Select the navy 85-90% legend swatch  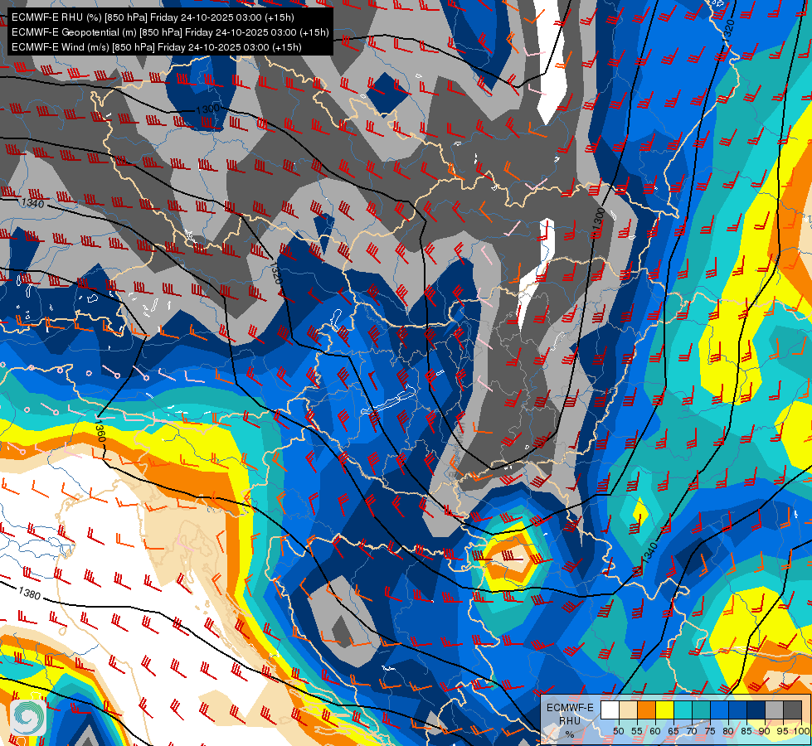point(756,710)
